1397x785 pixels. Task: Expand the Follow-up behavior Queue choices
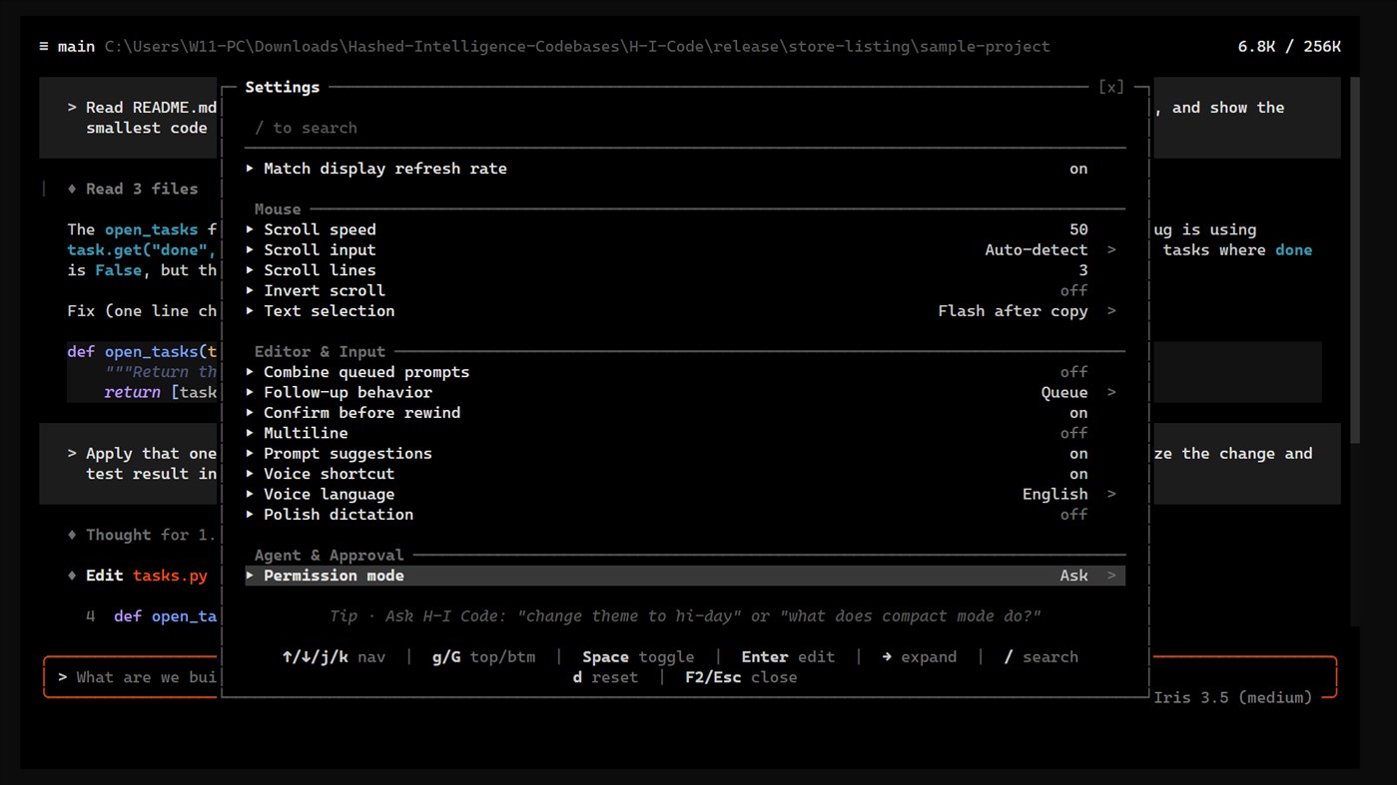coord(1111,392)
